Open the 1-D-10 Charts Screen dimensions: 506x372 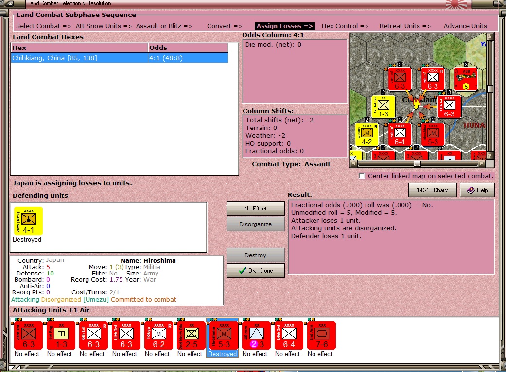click(433, 190)
